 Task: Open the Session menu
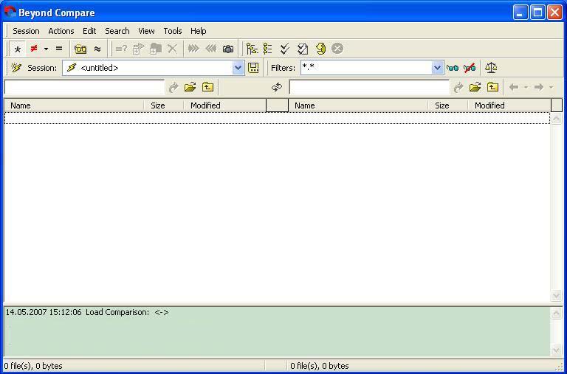pyautogui.click(x=26, y=31)
